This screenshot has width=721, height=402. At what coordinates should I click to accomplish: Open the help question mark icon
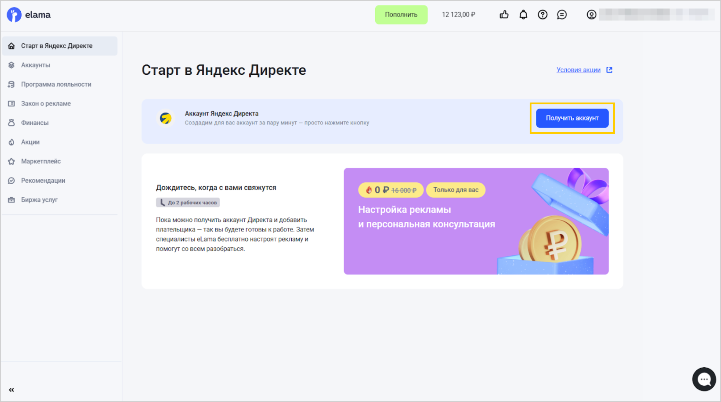[542, 15]
